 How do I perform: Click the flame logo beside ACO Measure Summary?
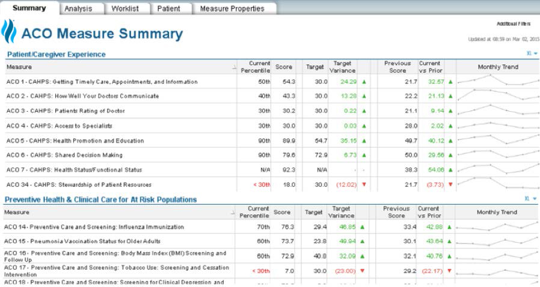click(8, 31)
